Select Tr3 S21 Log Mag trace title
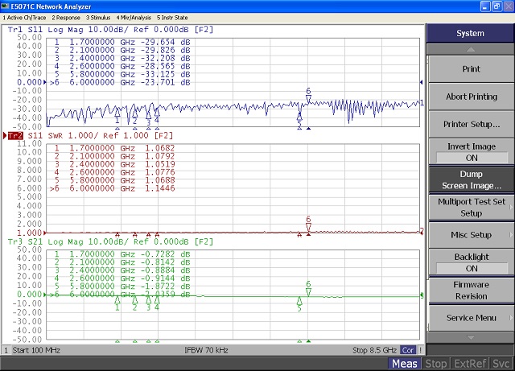This screenshot has width=515, height=371. point(110,242)
